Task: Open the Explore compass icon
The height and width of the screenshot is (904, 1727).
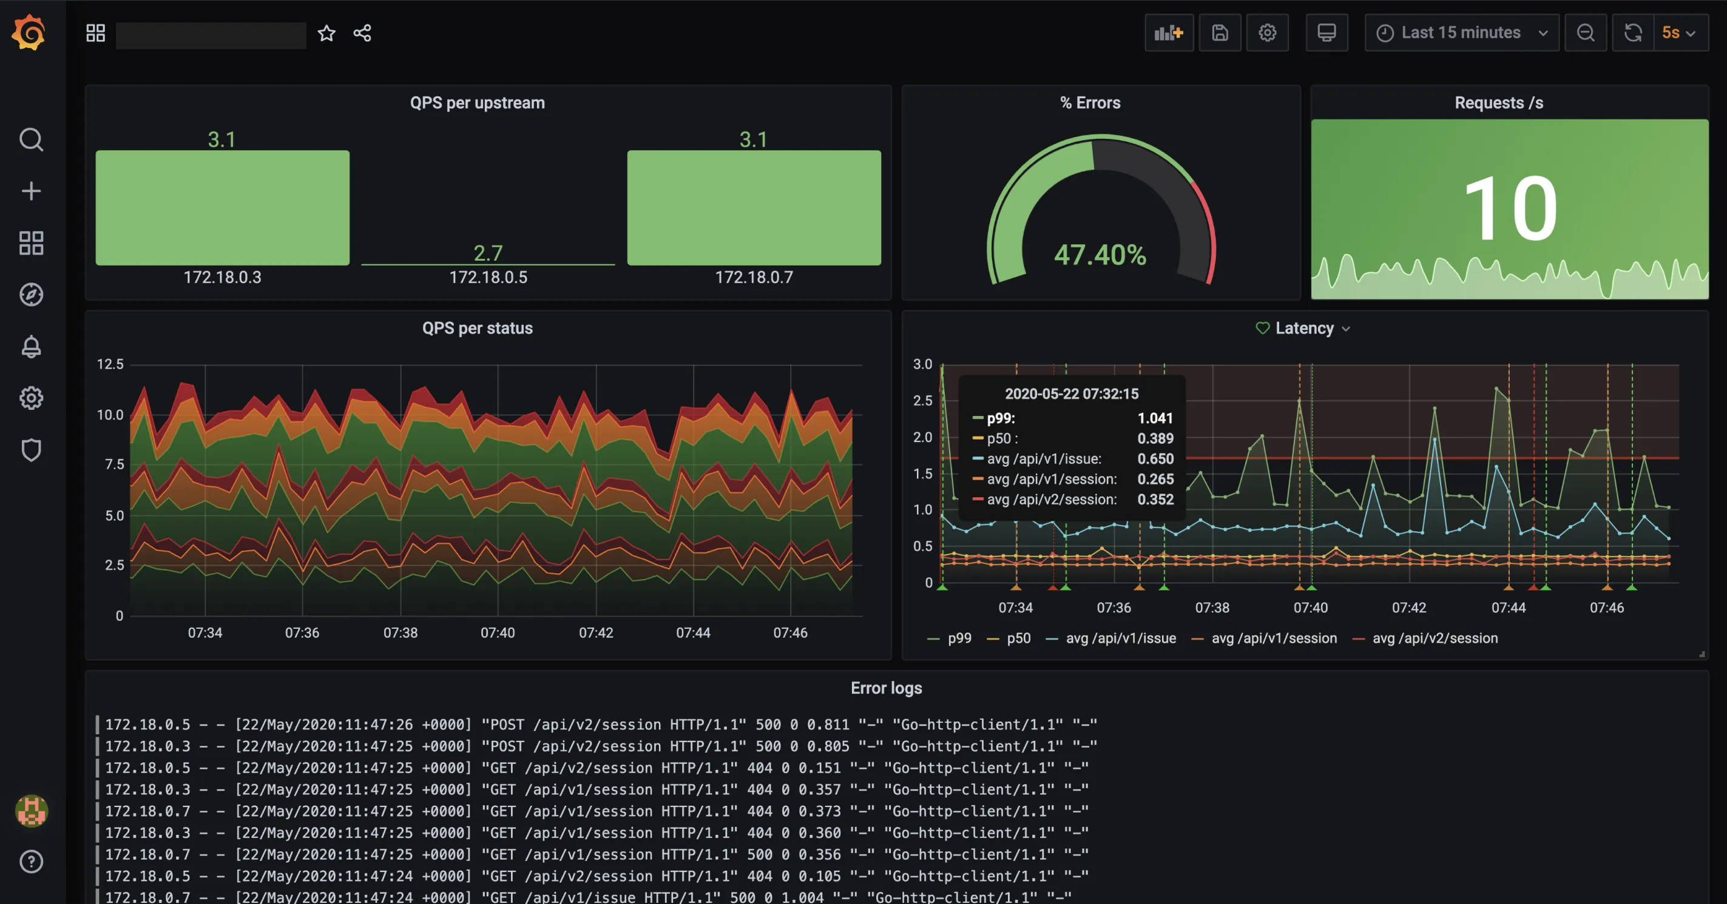Action: tap(31, 295)
